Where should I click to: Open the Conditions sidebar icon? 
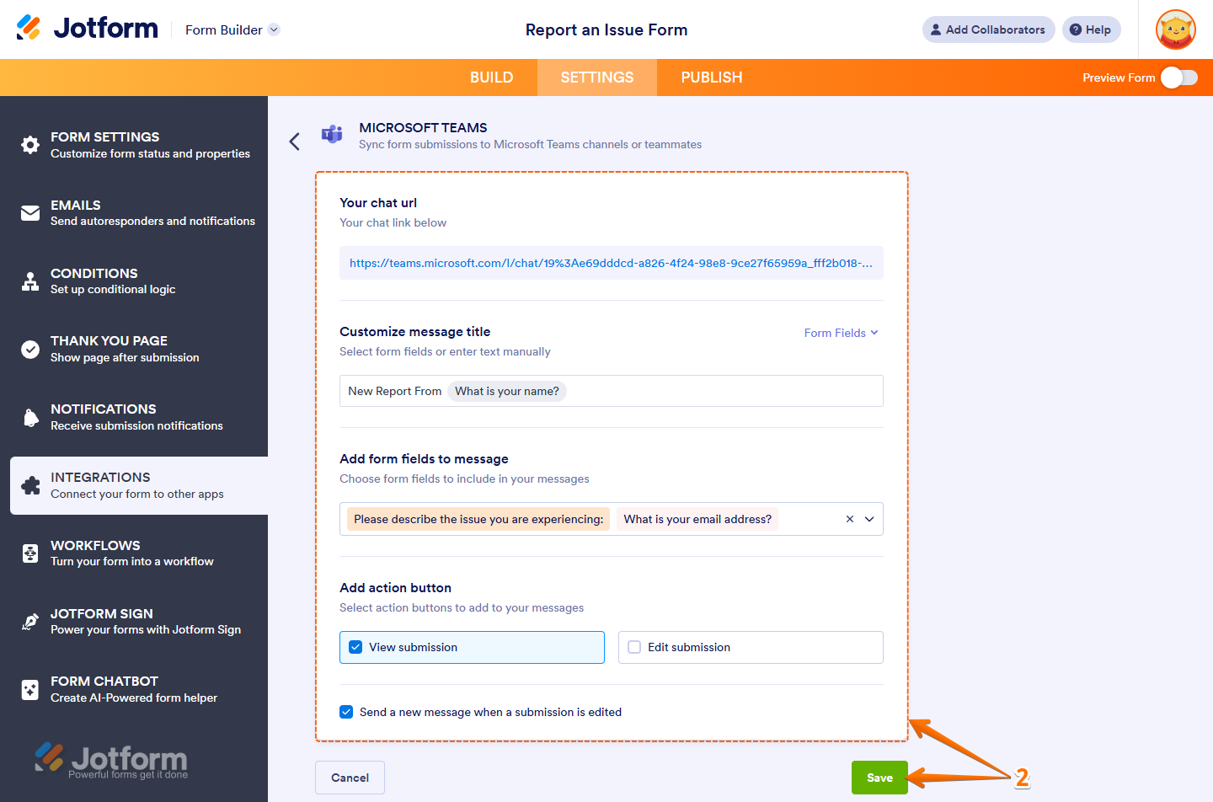pos(29,281)
